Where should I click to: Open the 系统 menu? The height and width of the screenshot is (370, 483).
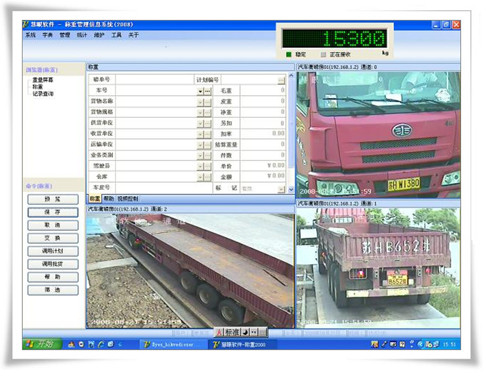tap(30, 35)
